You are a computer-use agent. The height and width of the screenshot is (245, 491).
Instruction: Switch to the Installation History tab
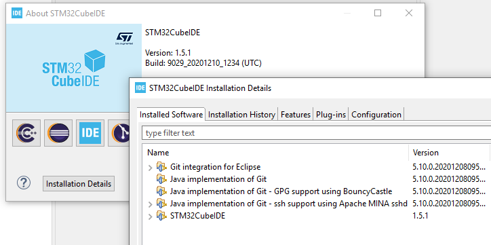tap(241, 114)
